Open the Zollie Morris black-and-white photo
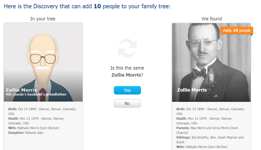261x150 pixels. (x=211, y=62)
